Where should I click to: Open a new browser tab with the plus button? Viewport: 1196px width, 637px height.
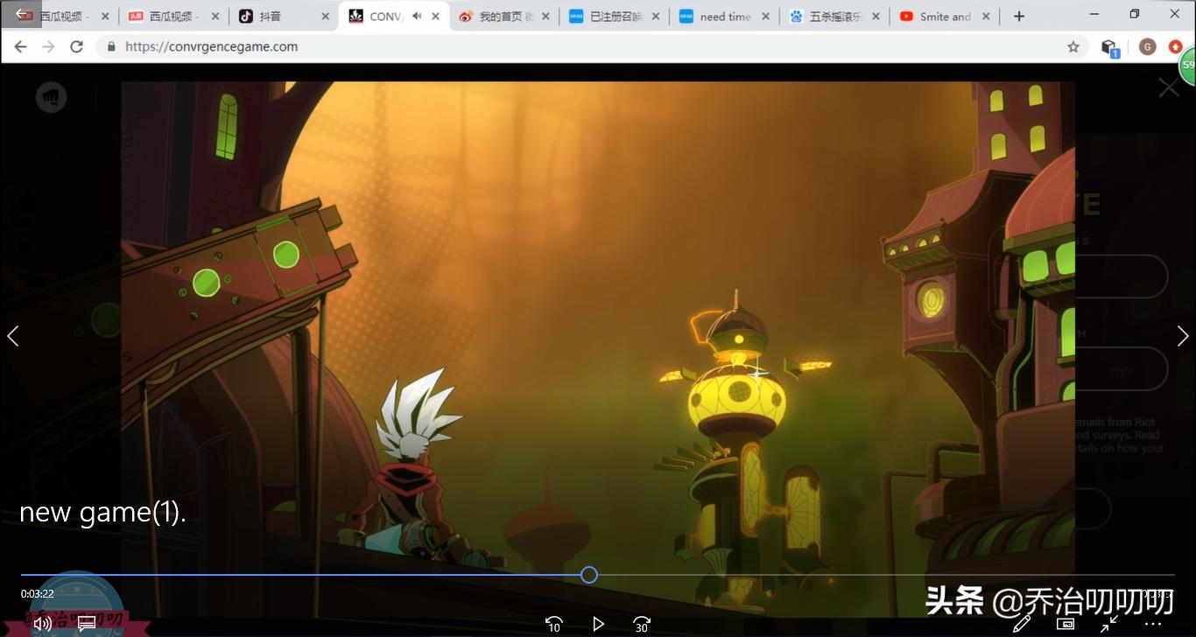(1019, 16)
